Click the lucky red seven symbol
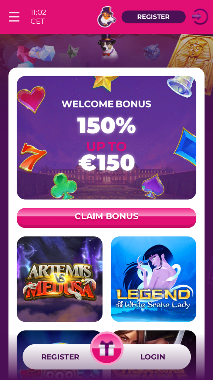 click(33, 157)
